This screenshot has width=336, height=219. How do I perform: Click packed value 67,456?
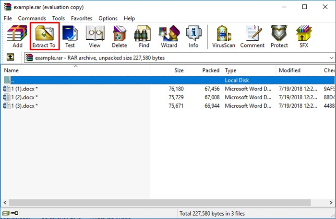212,89
